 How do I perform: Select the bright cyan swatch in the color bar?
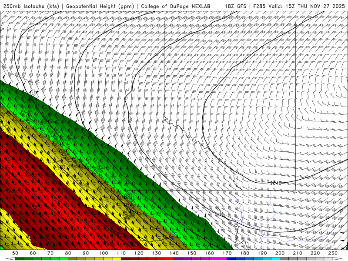(275, 258)
